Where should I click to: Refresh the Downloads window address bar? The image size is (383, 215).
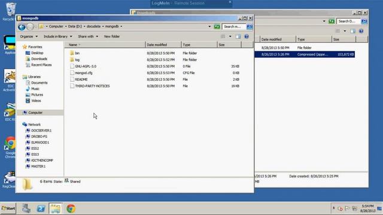click(332, 21)
